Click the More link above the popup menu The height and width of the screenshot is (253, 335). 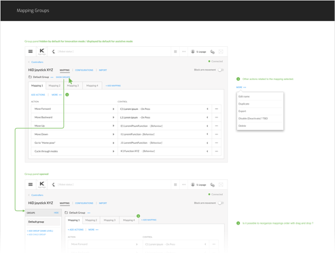point(241,87)
